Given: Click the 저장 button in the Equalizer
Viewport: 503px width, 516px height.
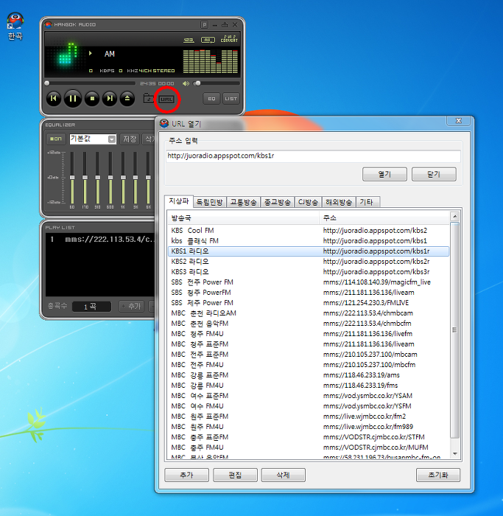Looking at the screenshot, I should tap(130, 139).
